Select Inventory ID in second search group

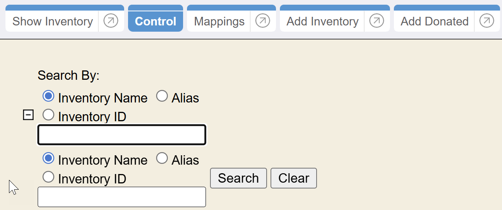(48, 177)
